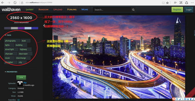Click the 19,646 views value
Screen dimensions: 195x101
point(20,96)
